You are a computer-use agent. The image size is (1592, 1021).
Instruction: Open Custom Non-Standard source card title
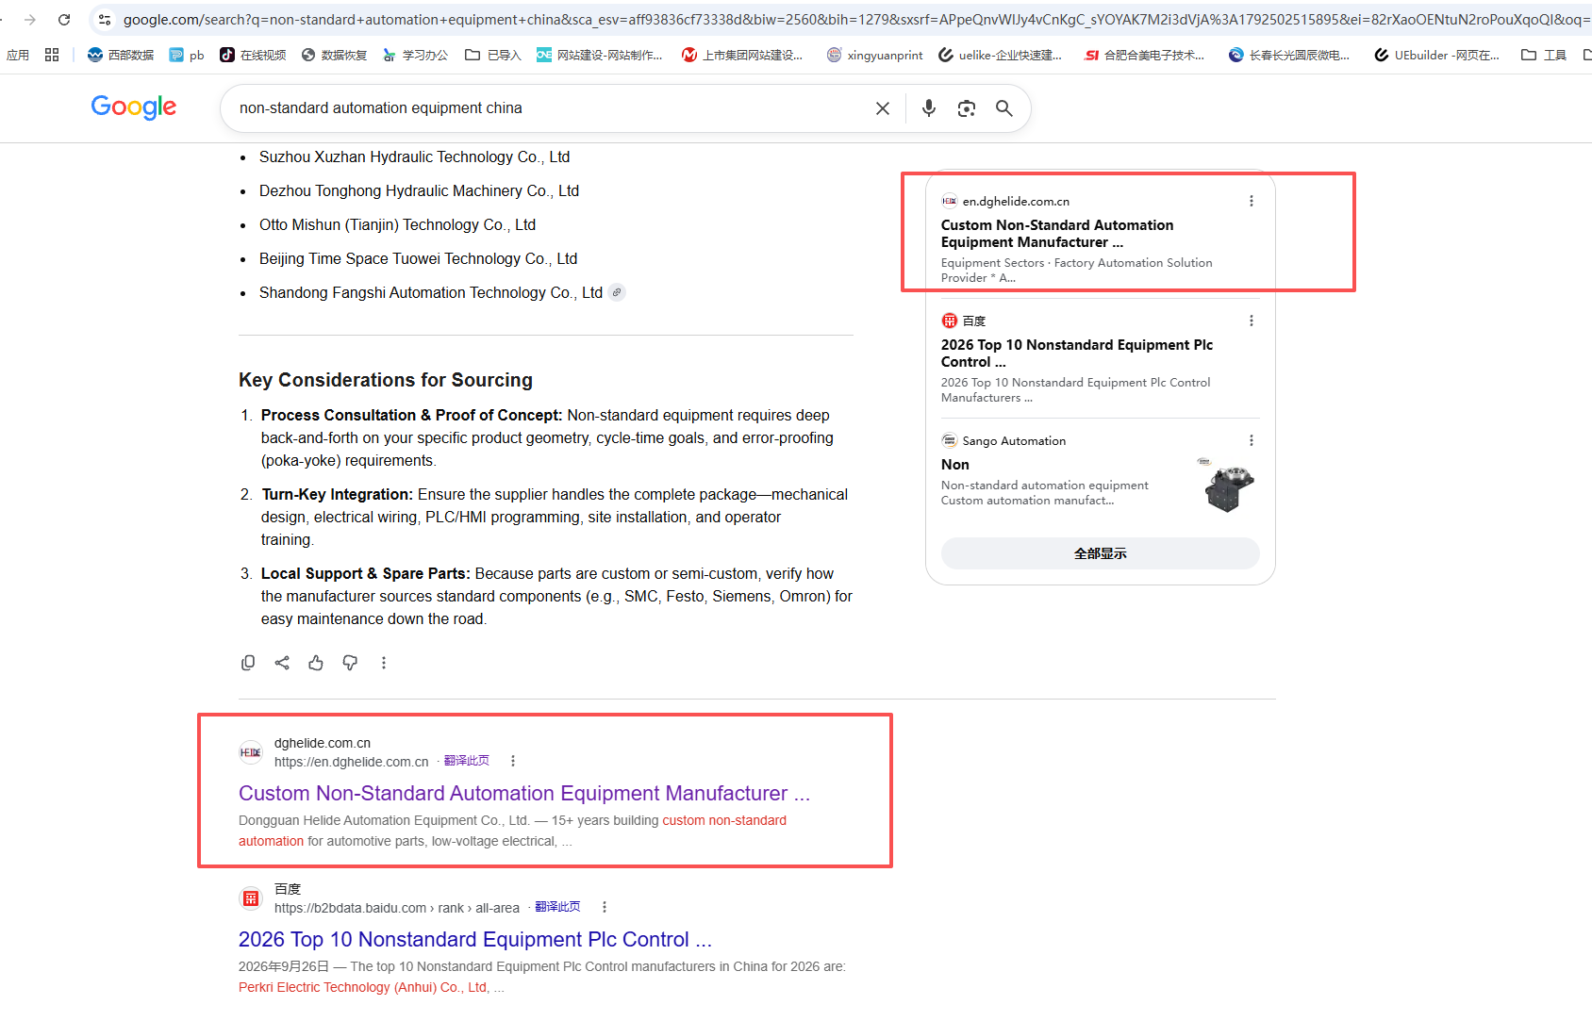pos(1057,234)
